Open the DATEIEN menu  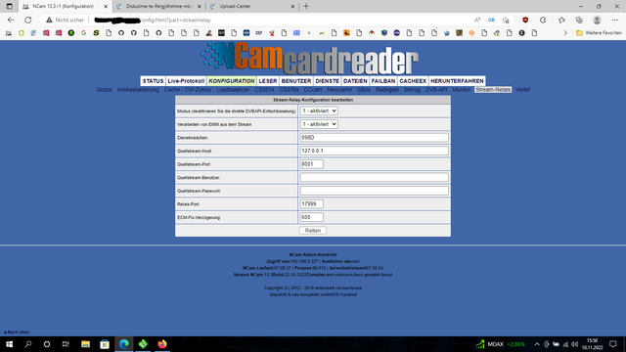(355, 81)
